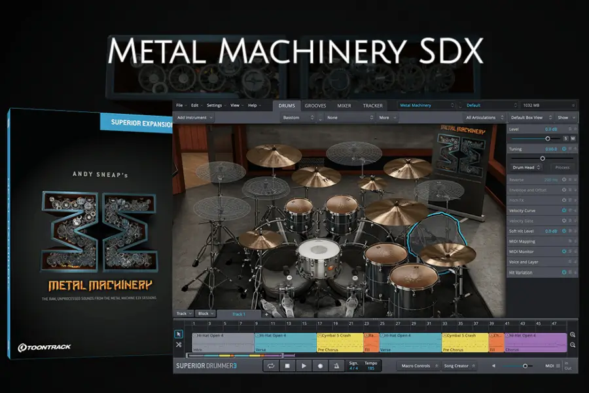Image resolution: width=589 pixels, height=393 pixels.
Task: Open the Track dropdown in the song track
Action: pyautogui.click(x=184, y=314)
